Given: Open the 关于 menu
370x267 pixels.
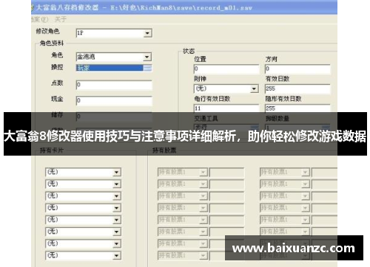Looking at the screenshot, I should pos(61,19).
